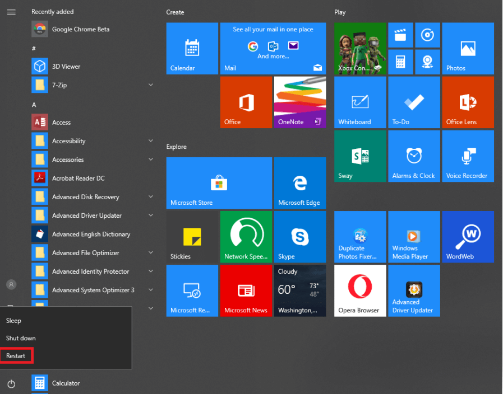The height and width of the screenshot is (394, 503).
Task: Expand the Accessories group
Action: [150, 160]
